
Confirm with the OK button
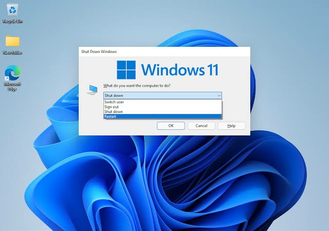[x=171, y=126]
